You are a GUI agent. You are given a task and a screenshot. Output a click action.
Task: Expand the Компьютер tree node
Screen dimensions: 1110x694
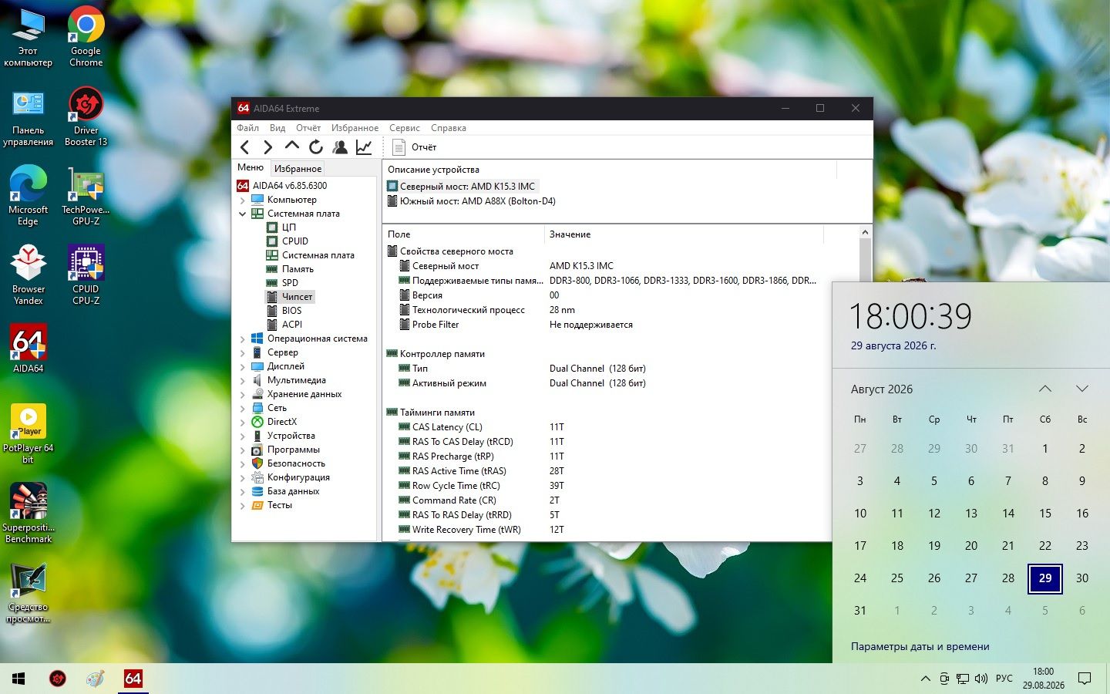point(243,200)
